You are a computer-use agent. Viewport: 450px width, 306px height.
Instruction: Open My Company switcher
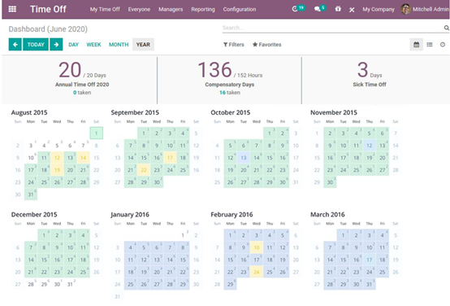tap(379, 9)
